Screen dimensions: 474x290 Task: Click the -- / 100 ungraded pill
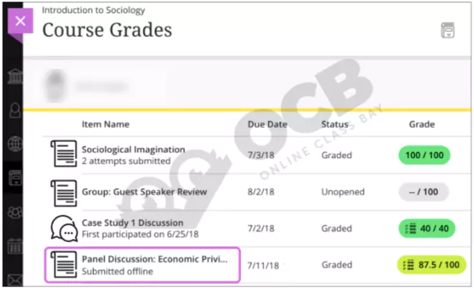click(x=424, y=192)
